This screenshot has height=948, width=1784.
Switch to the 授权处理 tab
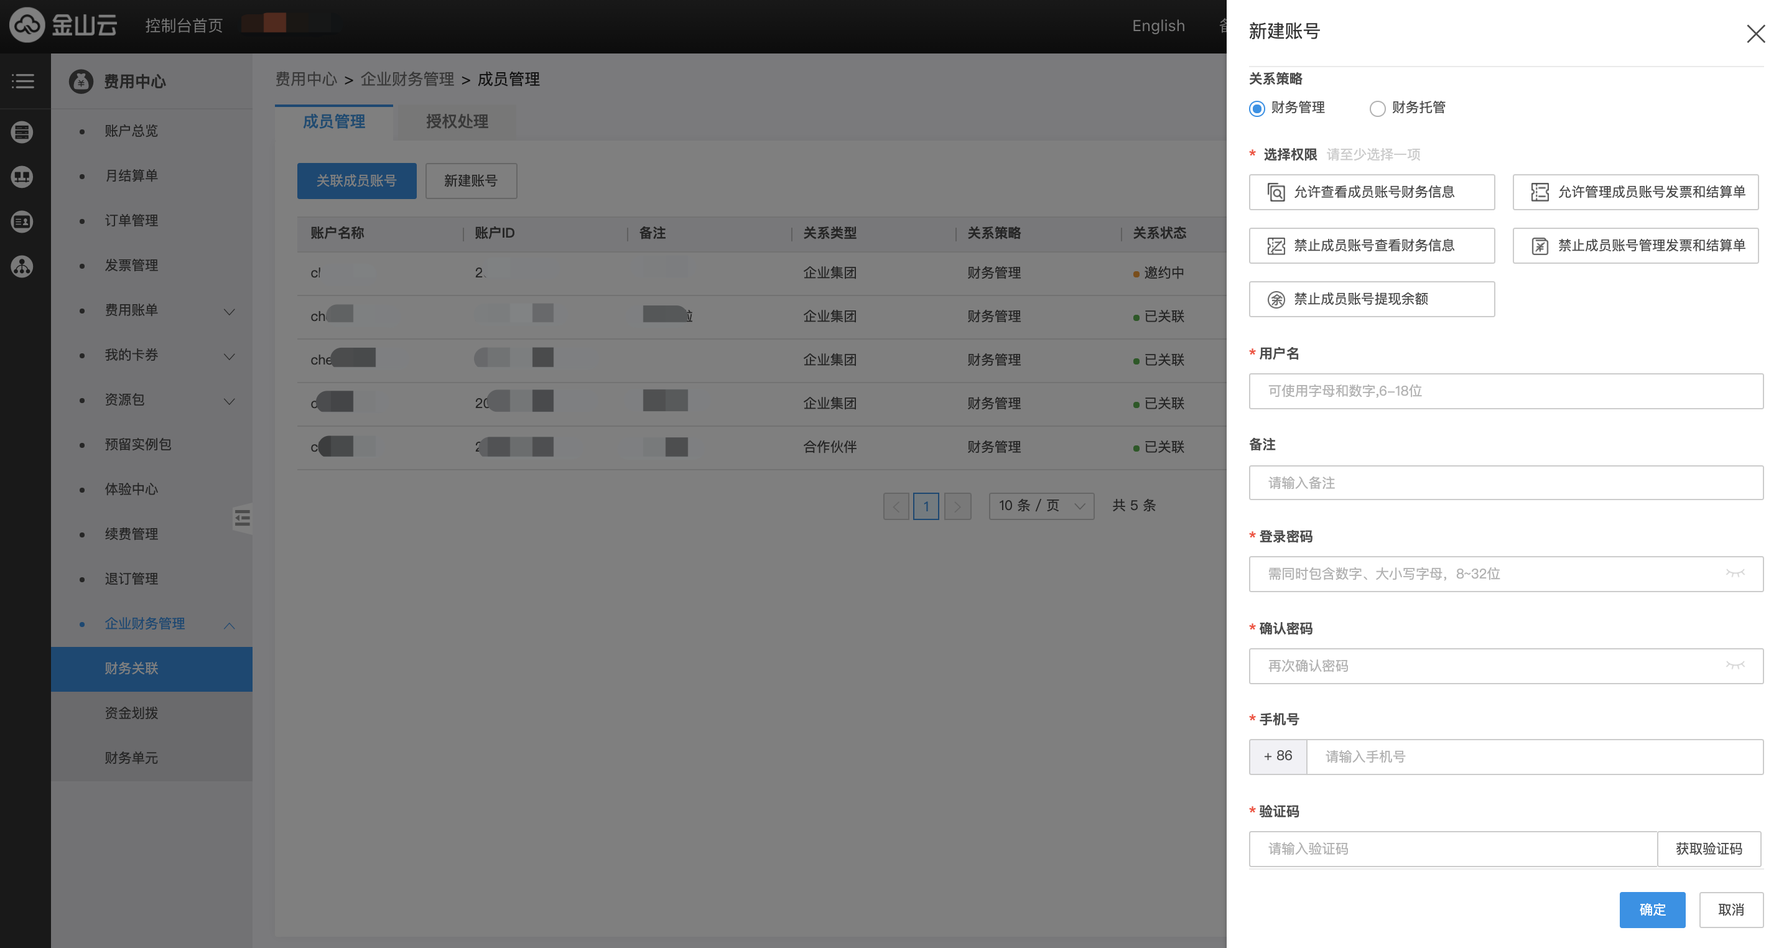(457, 122)
